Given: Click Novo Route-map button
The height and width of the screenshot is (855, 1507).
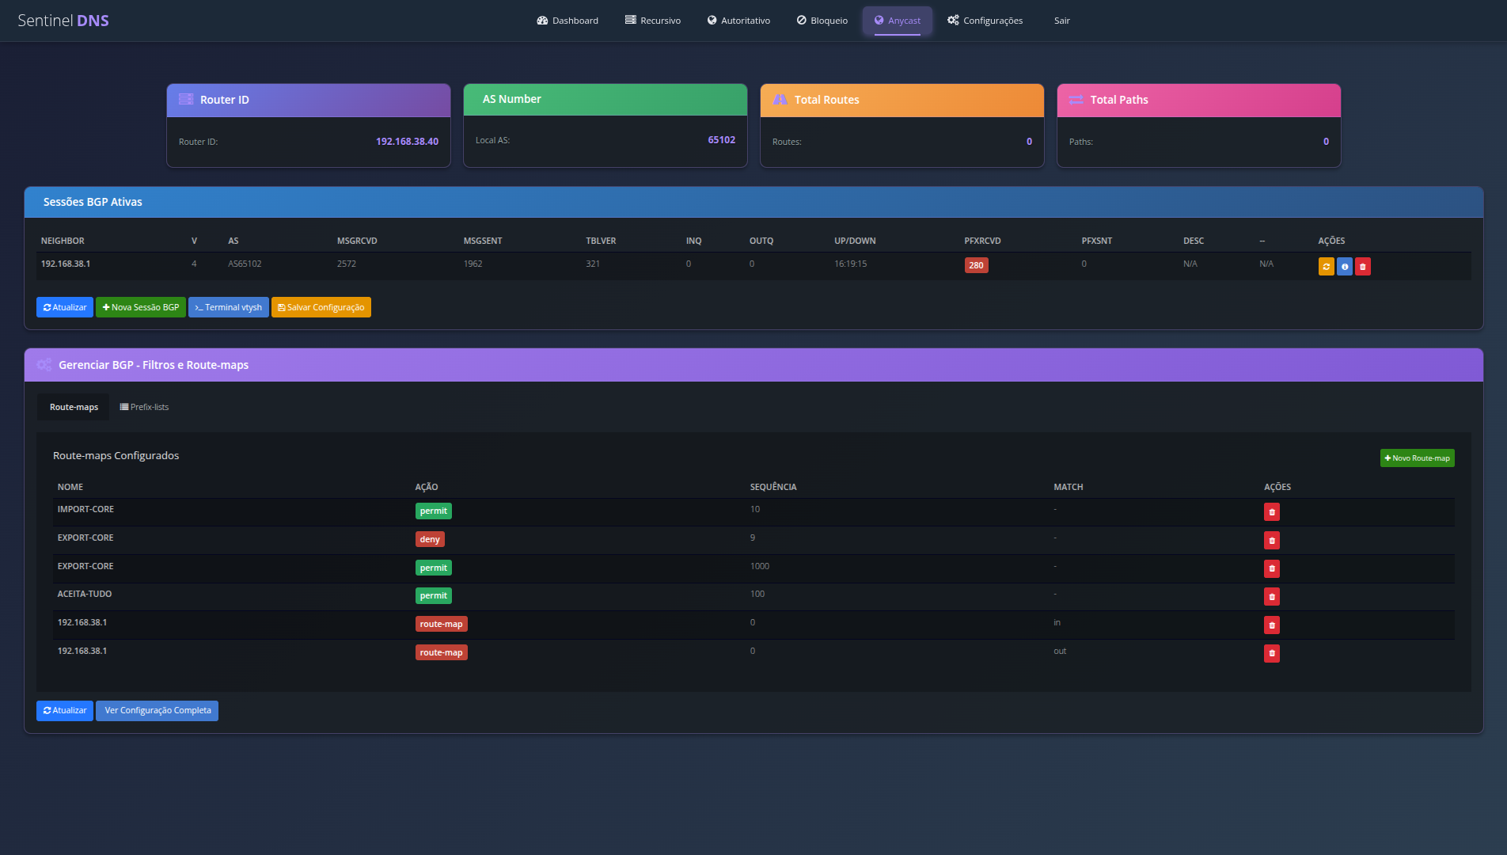Looking at the screenshot, I should click(1417, 458).
